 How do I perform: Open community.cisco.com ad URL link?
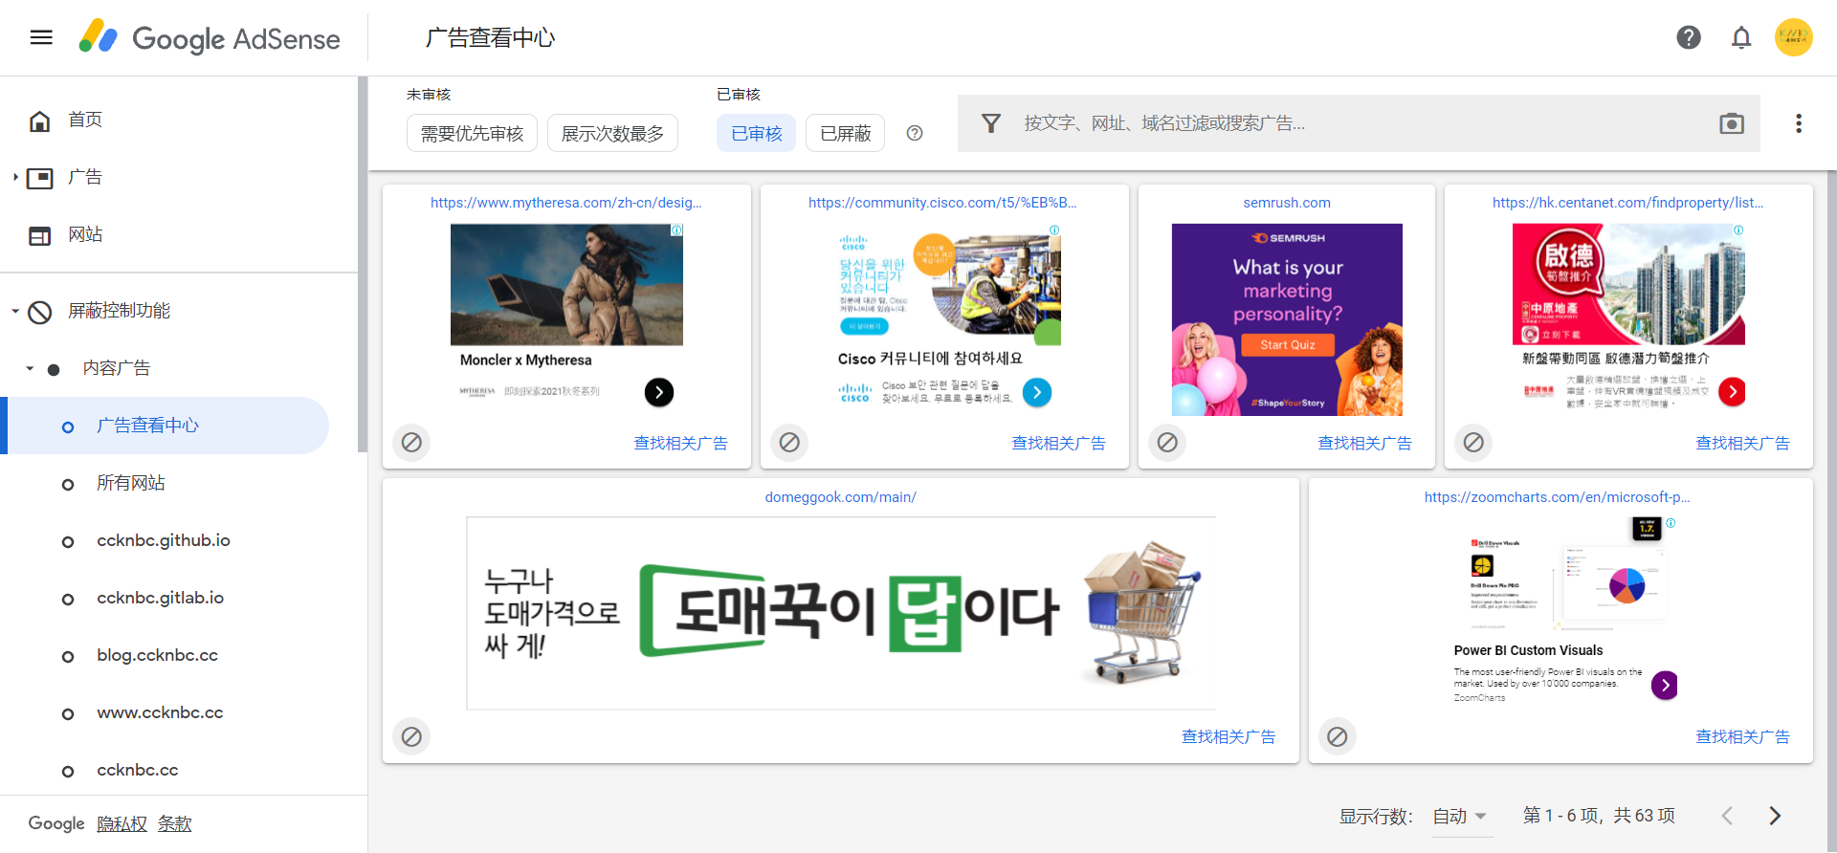pos(942,203)
